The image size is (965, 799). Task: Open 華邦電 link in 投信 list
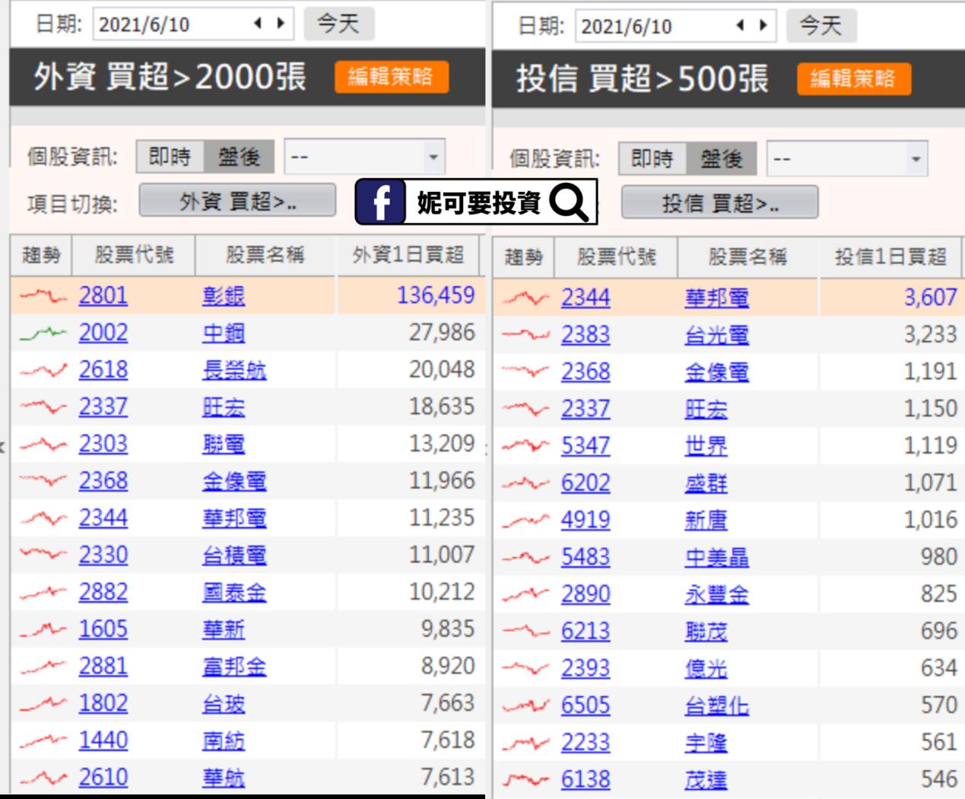716,298
